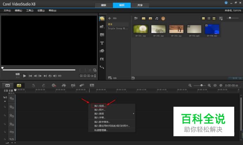Zoom out the timeline
The image size is (243, 145).
pos(190,85)
